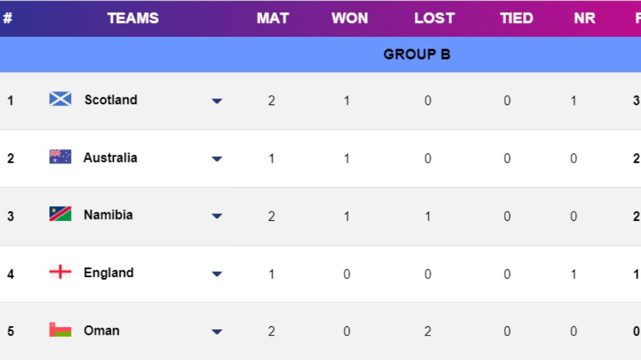Open the Namibia team name link

coord(108,215)
